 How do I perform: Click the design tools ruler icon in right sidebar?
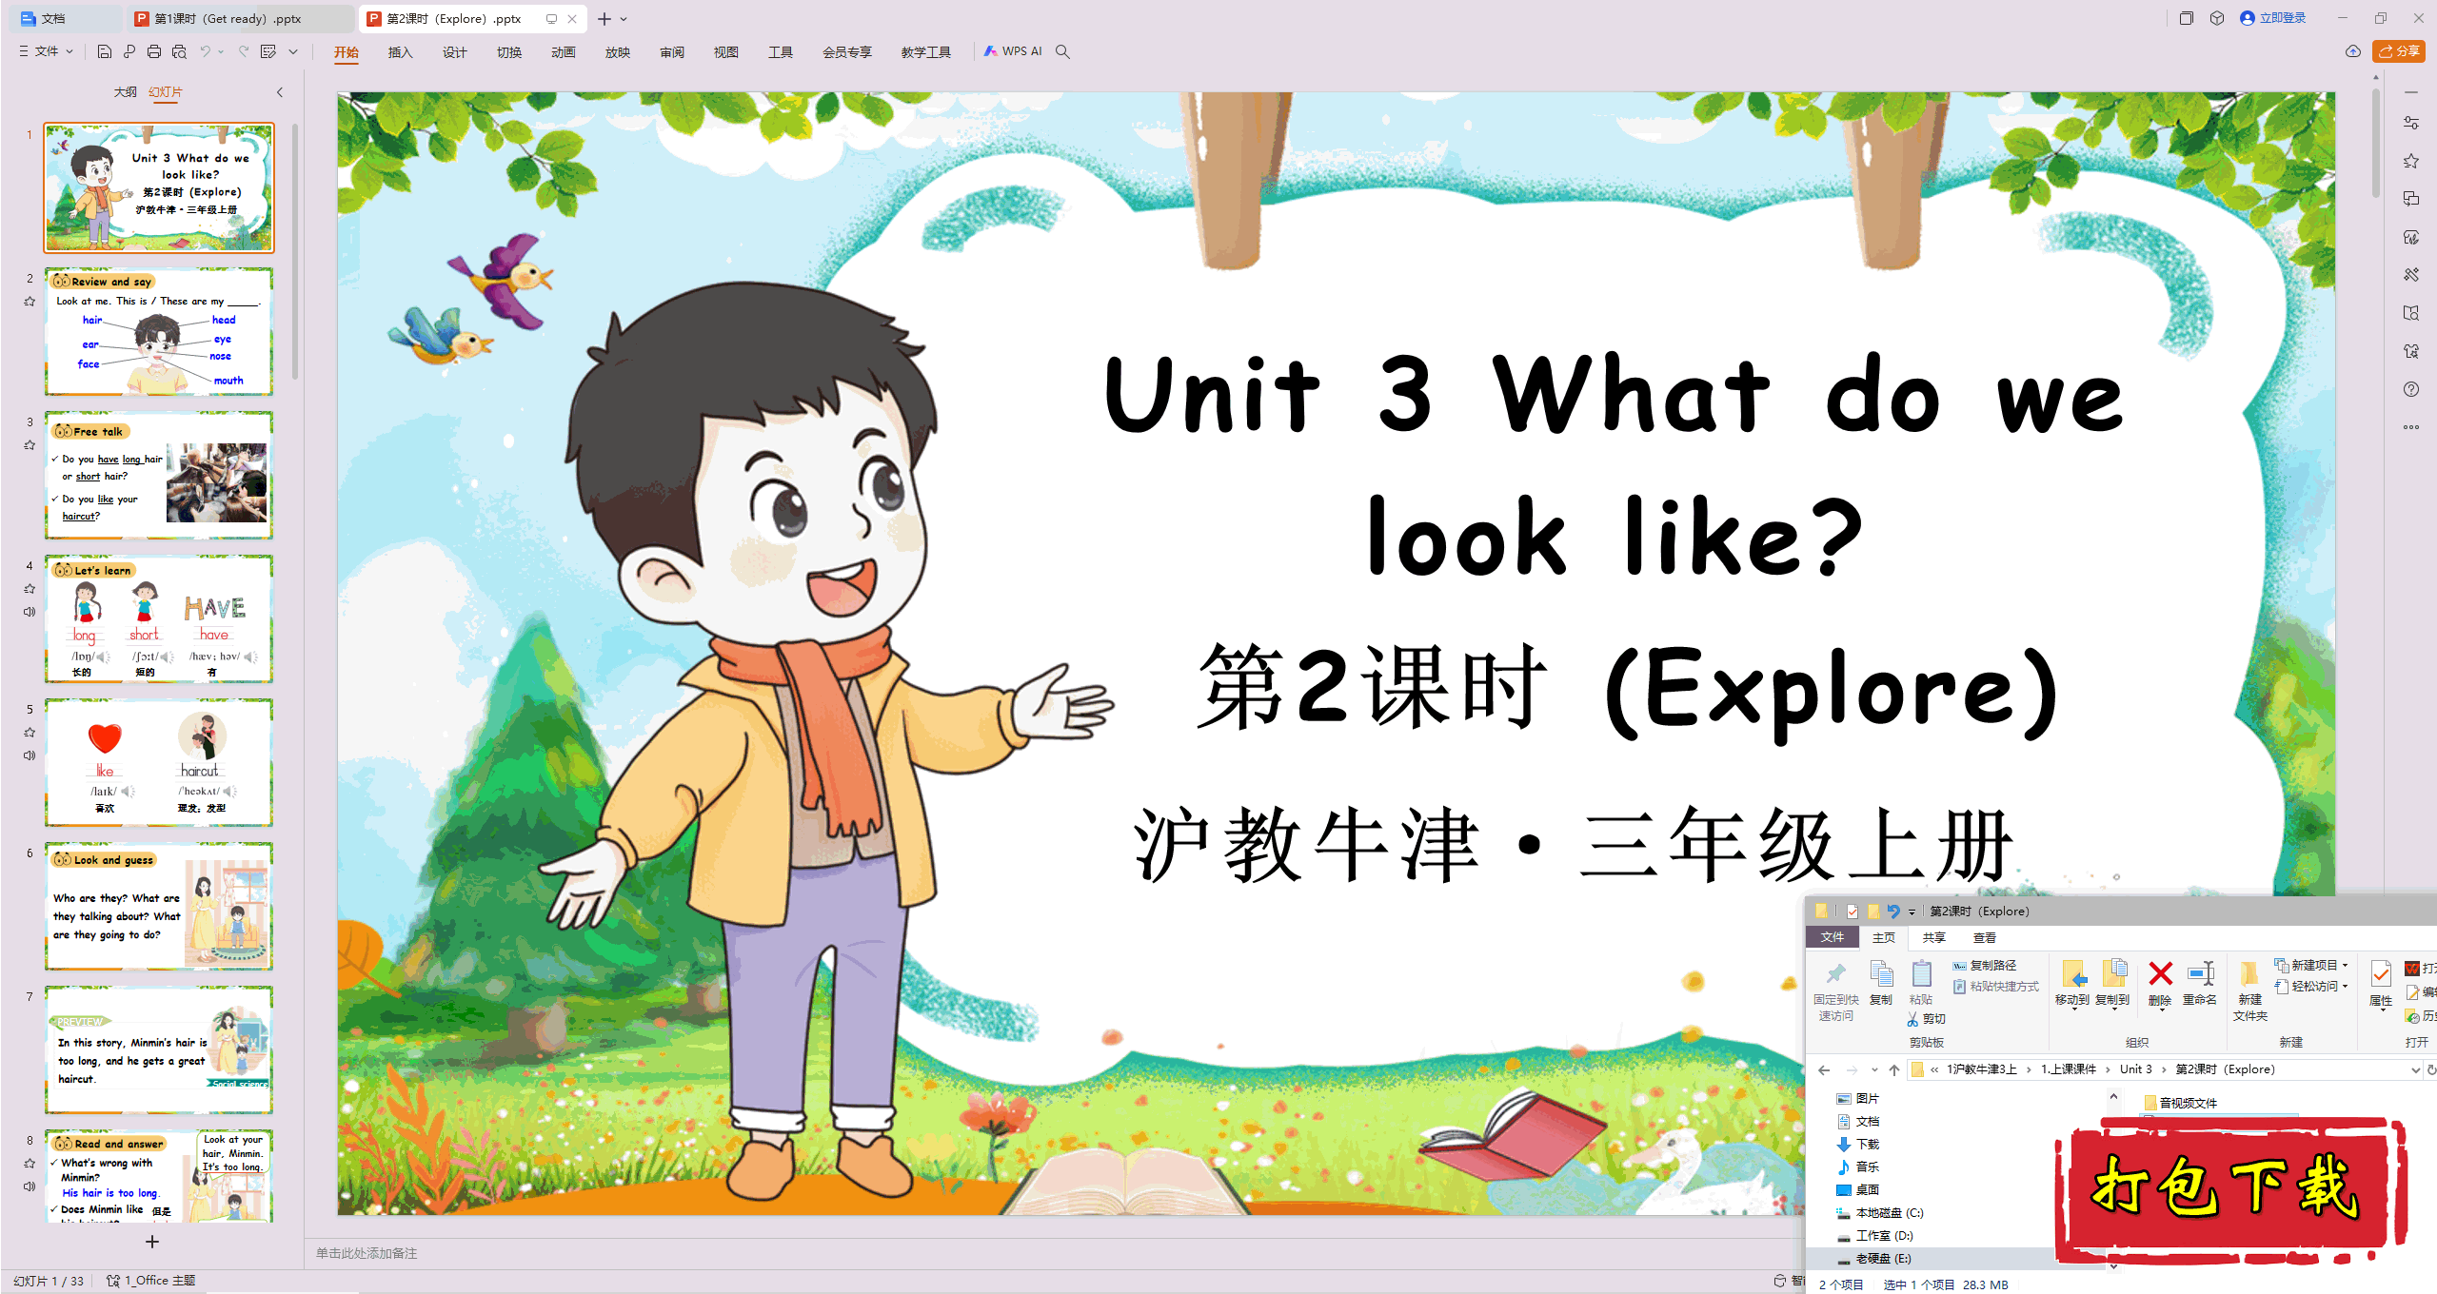(2411, 275)
